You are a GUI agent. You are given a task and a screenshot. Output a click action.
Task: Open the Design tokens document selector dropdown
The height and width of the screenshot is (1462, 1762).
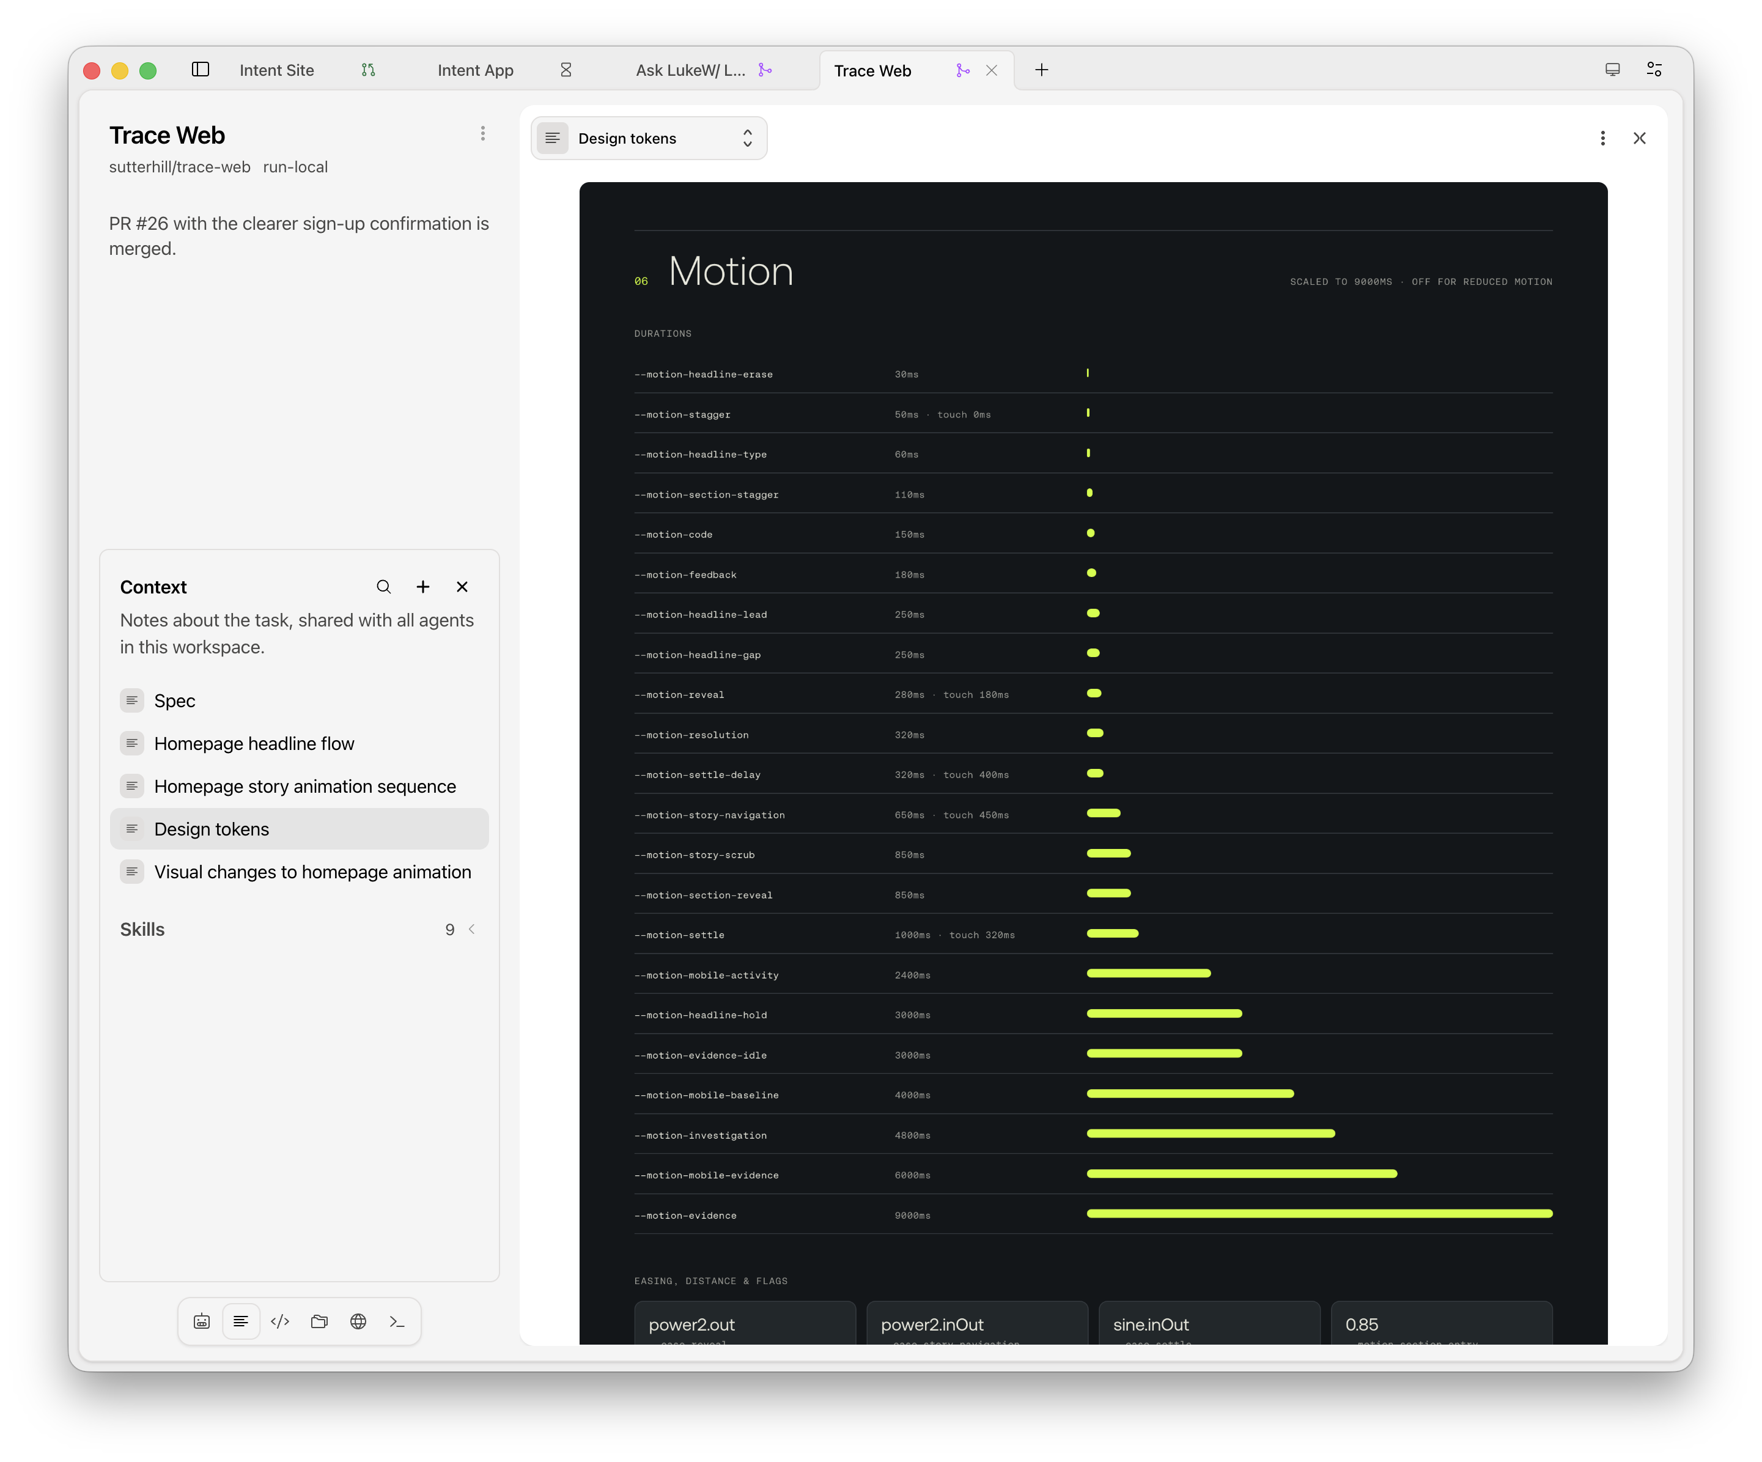pos(649,138)
